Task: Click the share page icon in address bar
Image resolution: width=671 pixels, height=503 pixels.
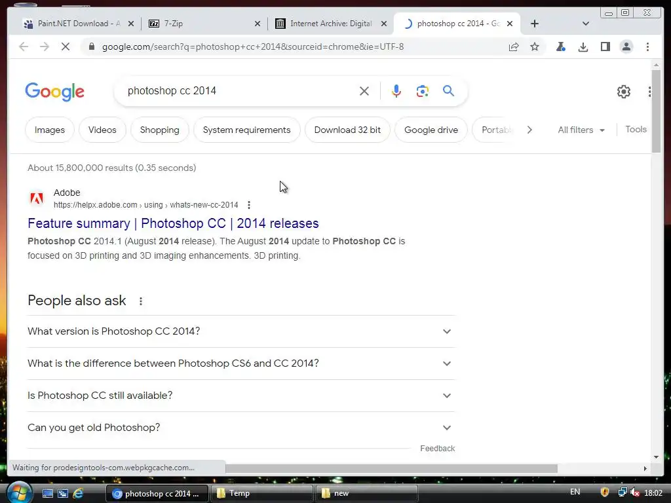Action: coord(514,47)
